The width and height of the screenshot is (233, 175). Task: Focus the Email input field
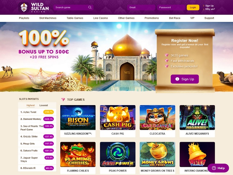click(141, 8)
